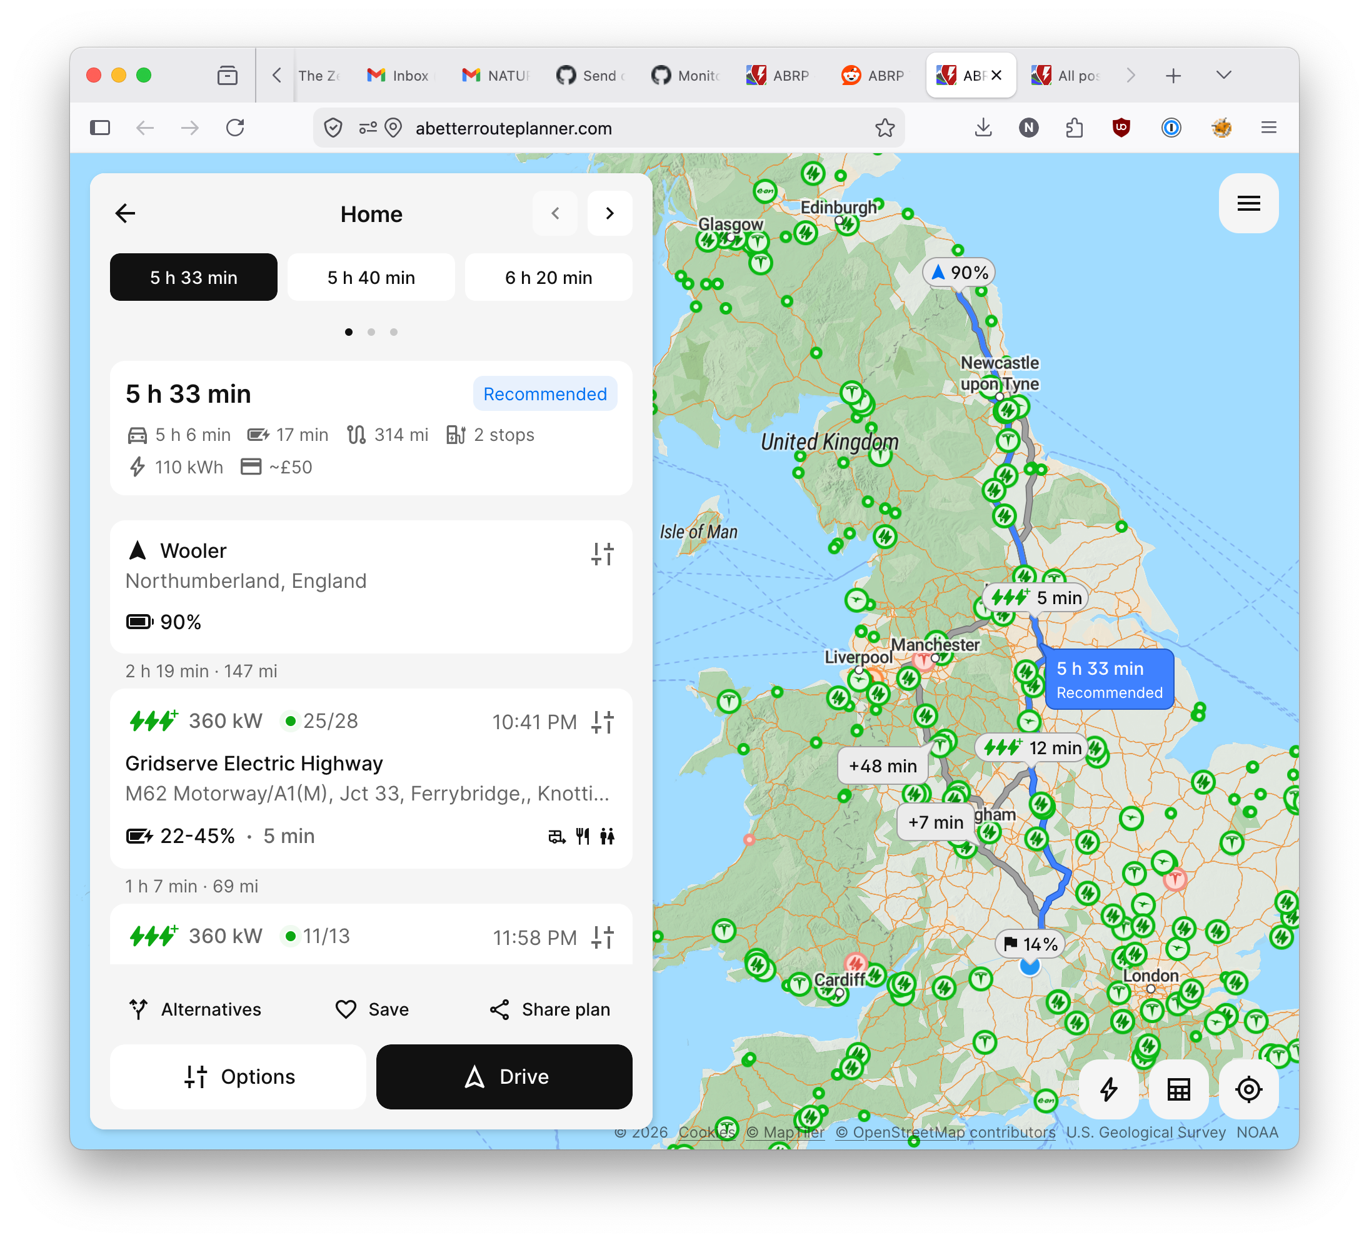Share plan with others

coord(549,1009)
